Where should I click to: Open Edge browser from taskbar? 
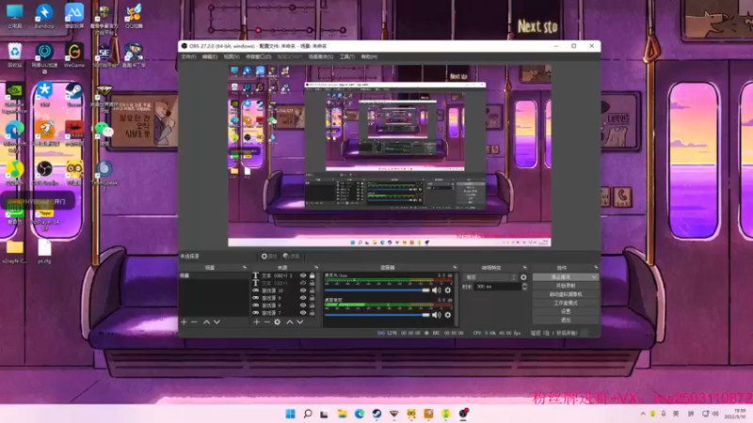click(x=360, y=414)
